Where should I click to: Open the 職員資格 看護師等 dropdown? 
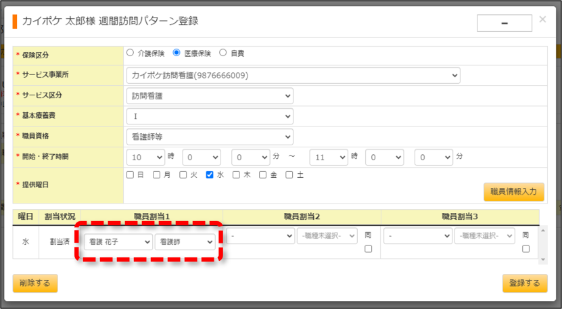click(210, 137)
